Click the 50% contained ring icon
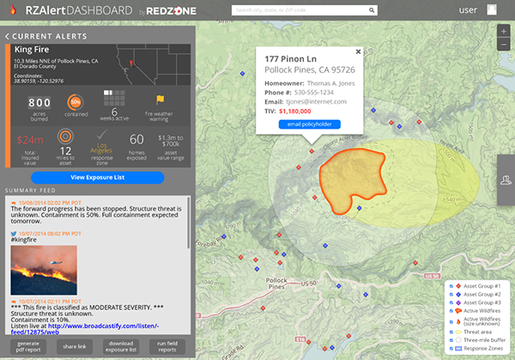 [74, 102]
